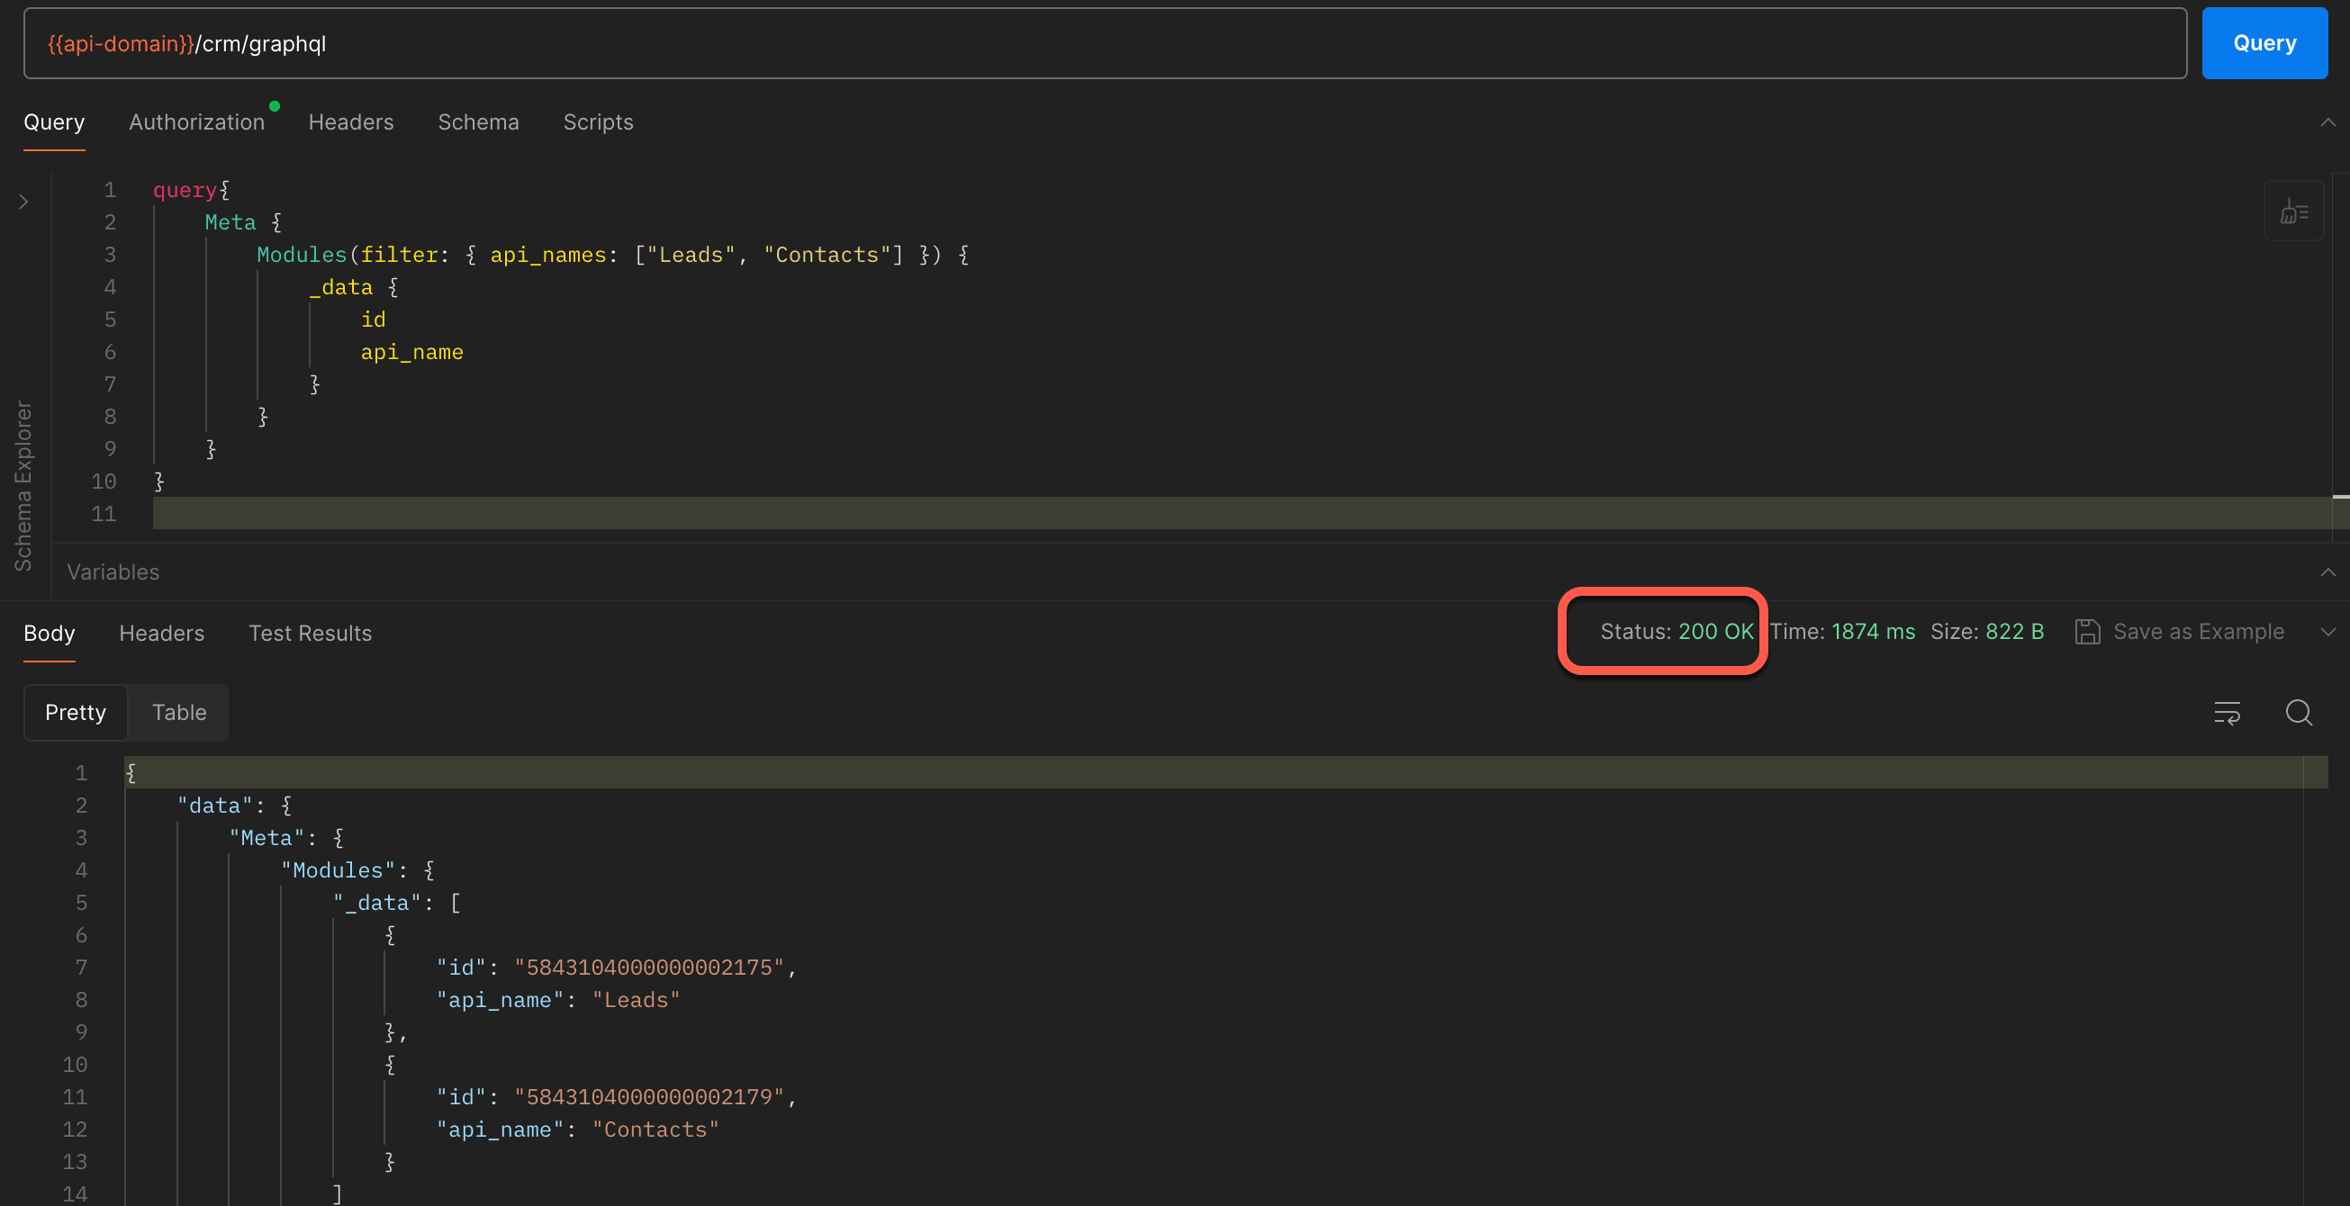Viewport: 2350px width, 1206px height.
Task: Collapse the request pane chevron near tabs
Action: pos(2327,122)
